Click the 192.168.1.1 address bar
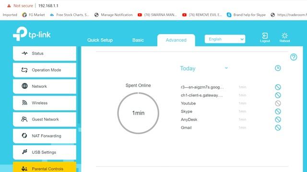The width and height of the screenshot is (307, 172). point(48,6)
